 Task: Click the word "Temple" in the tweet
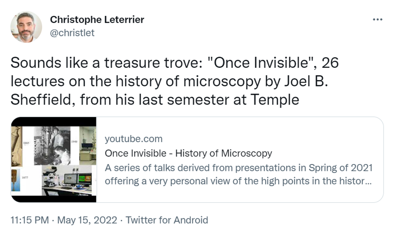pos(275,100)
